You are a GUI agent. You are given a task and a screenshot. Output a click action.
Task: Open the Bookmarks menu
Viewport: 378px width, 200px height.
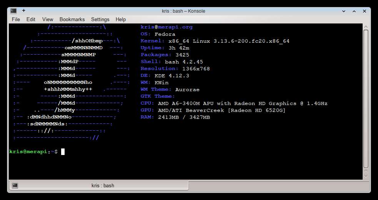[x=72, y=19]
